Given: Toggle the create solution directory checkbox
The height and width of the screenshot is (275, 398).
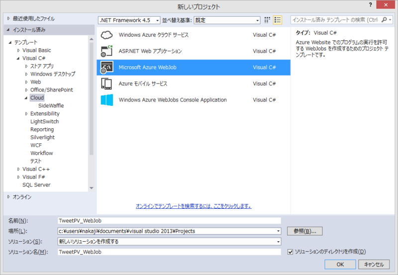Looking at the screenshot, I should click(x=290, y=252).
